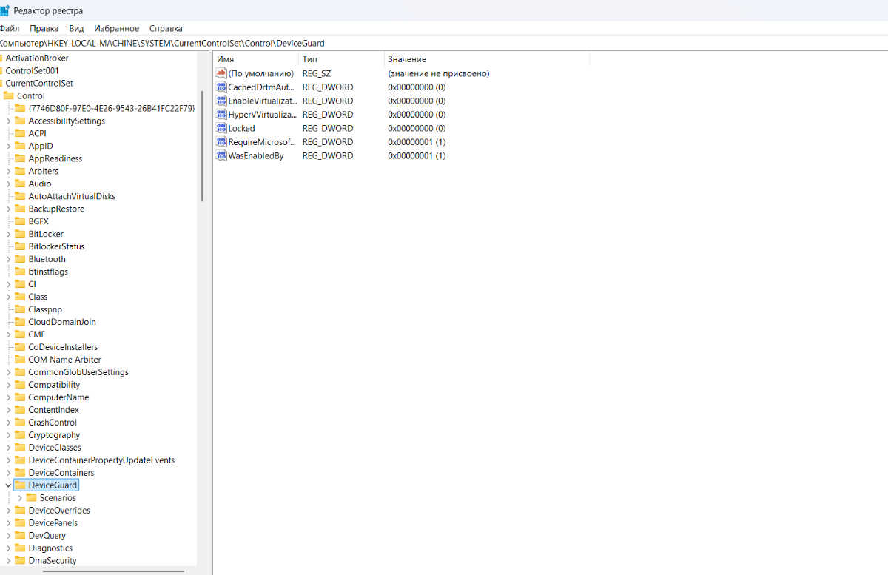Click the HyperVVirtualiza... value icon
Screen dimensions: 888x575
pyautogui.click(x=221, y=115)
